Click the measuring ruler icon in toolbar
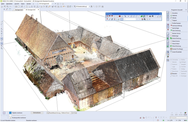Image resolution: width=188 pixels, height=122 pixels. (49, 7)
